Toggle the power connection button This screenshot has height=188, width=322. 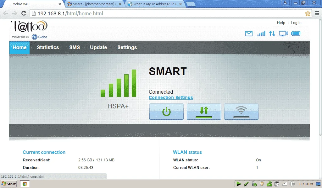[x=166, y=112]
